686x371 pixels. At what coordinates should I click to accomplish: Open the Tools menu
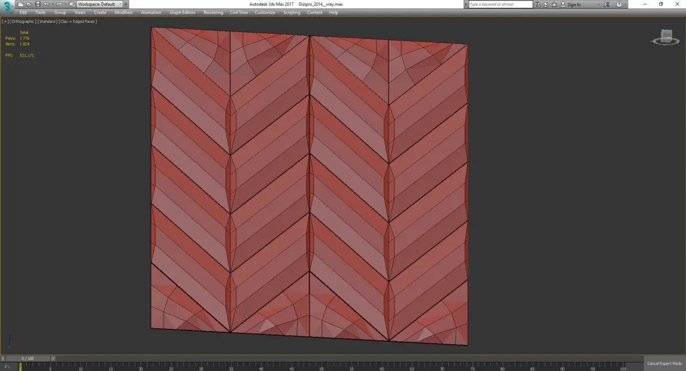[41, 13]
